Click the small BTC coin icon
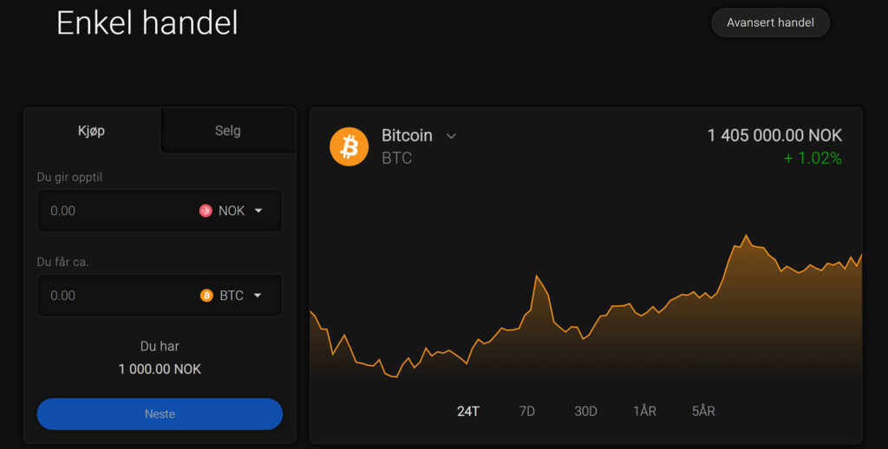Screen dimensions: 888x449 point(206,296)
